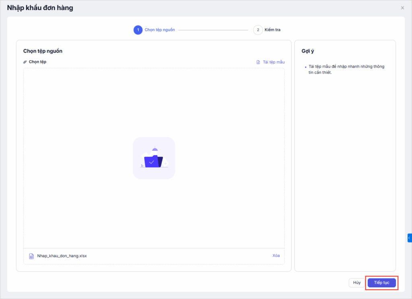Click the "Chọn tệp" label text
The image size is (412, 299).
[37, 62]
